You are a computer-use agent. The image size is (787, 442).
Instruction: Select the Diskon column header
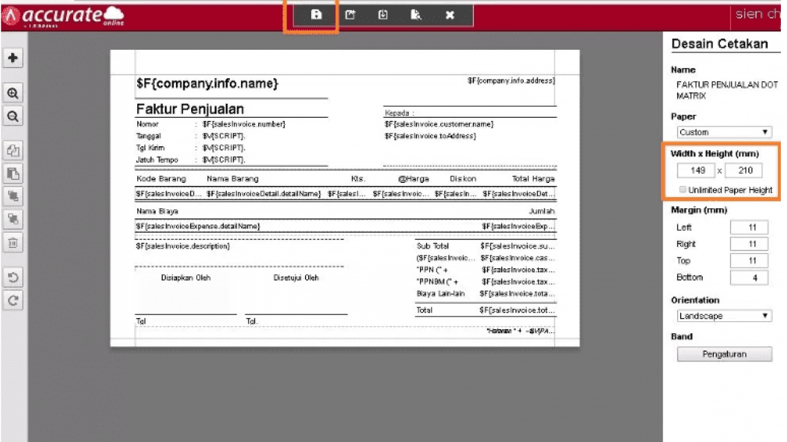[463, 179]
